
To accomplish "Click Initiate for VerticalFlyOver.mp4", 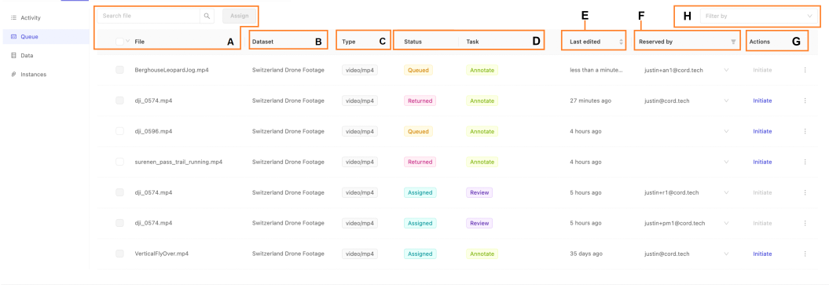I will (762, 254).
